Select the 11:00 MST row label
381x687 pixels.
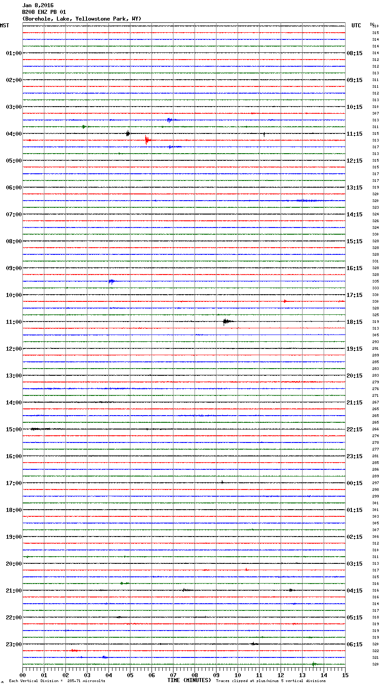(x=14, y=322)
